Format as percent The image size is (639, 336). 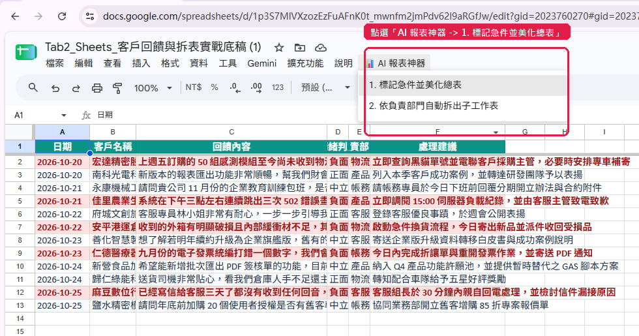click(x=215, y=87)
